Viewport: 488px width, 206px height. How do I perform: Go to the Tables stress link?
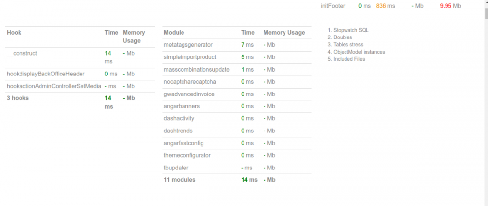348,45
